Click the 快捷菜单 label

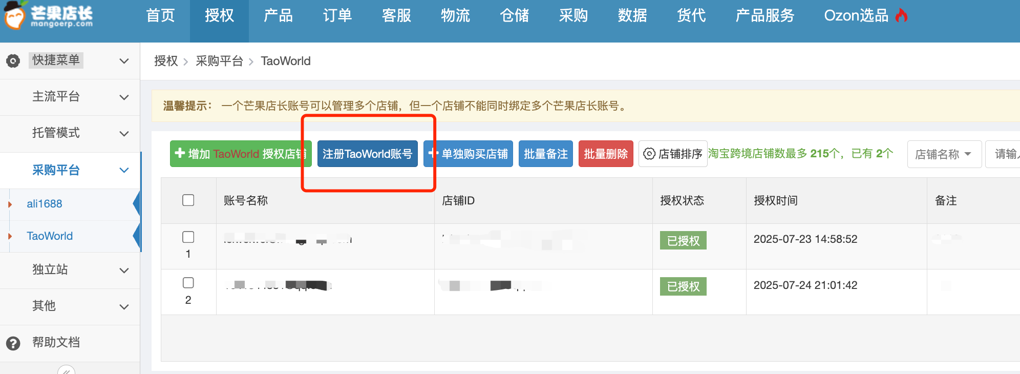click(x=56, y=60)
